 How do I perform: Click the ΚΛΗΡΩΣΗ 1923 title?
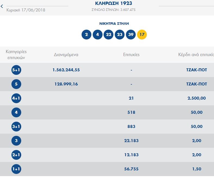(x=114, y=4)
